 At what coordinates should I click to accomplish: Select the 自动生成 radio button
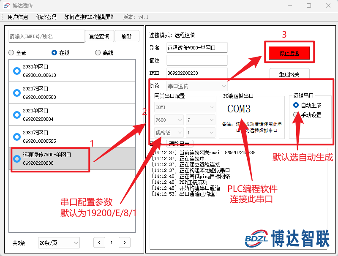pyautogui.click(x=296, y=105)
